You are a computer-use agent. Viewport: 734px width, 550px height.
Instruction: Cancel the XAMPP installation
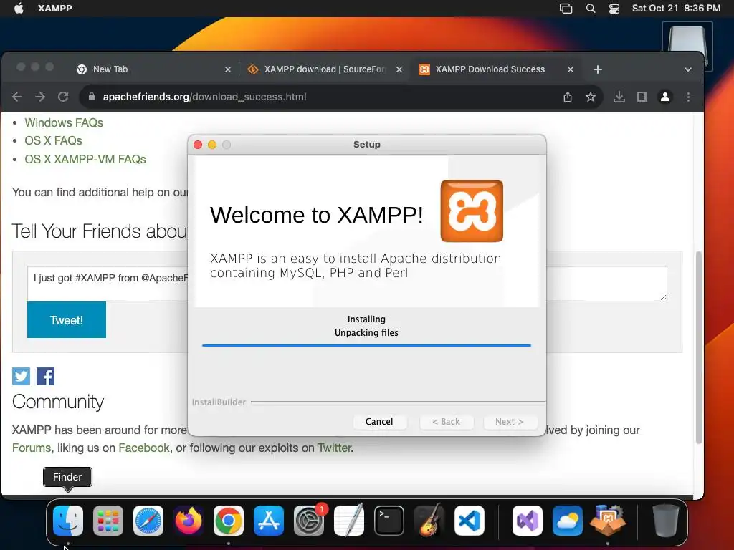pos(379,421)
